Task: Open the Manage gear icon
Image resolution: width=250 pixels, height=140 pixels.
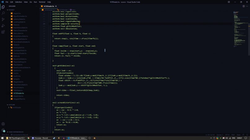Action: pos(3,130)
